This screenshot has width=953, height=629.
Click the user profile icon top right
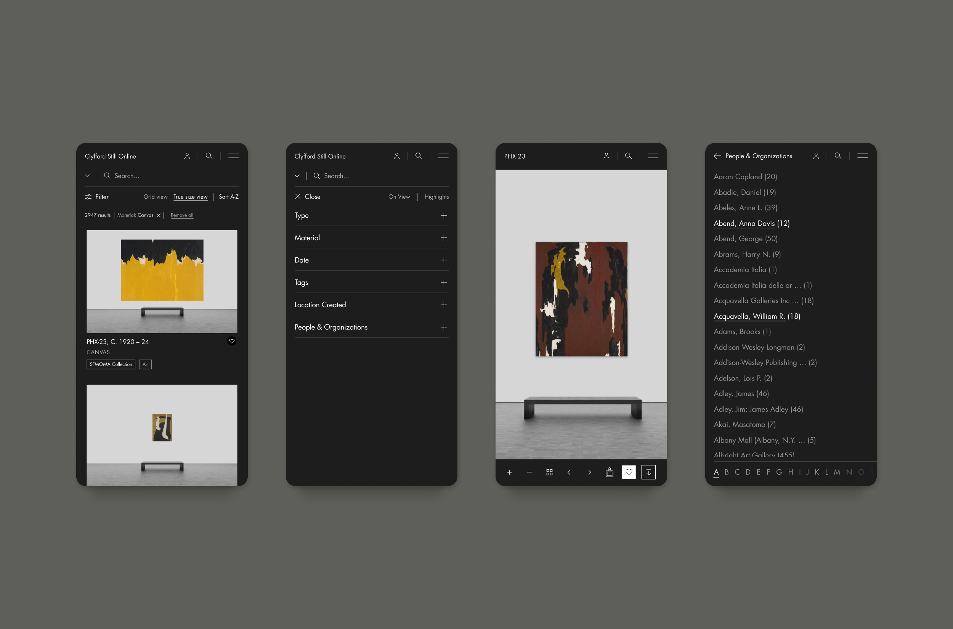(x=815, y=156)
